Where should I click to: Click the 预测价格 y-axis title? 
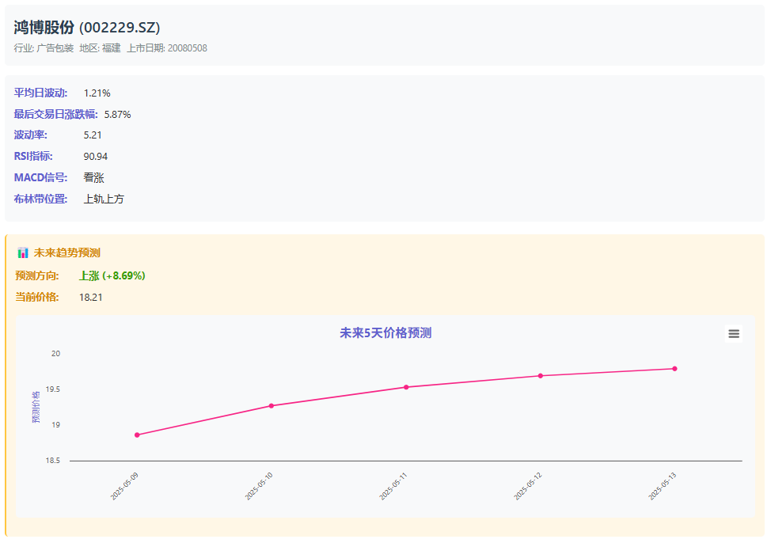pos(36,407)
